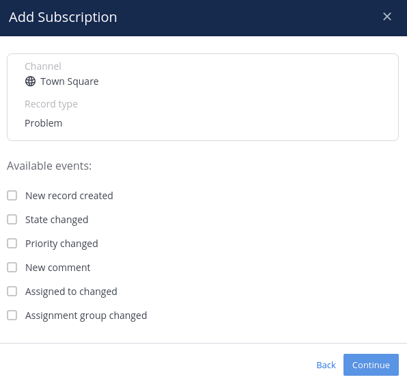Click the Problem record type value

[43, 123]
